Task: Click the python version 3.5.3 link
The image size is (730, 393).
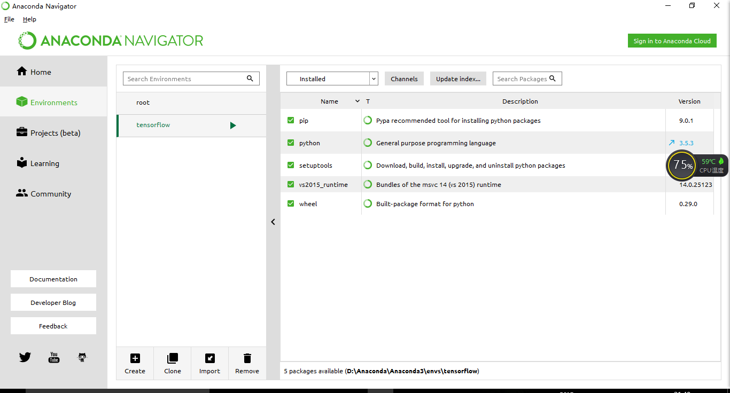Action: [x=686, y=143]
